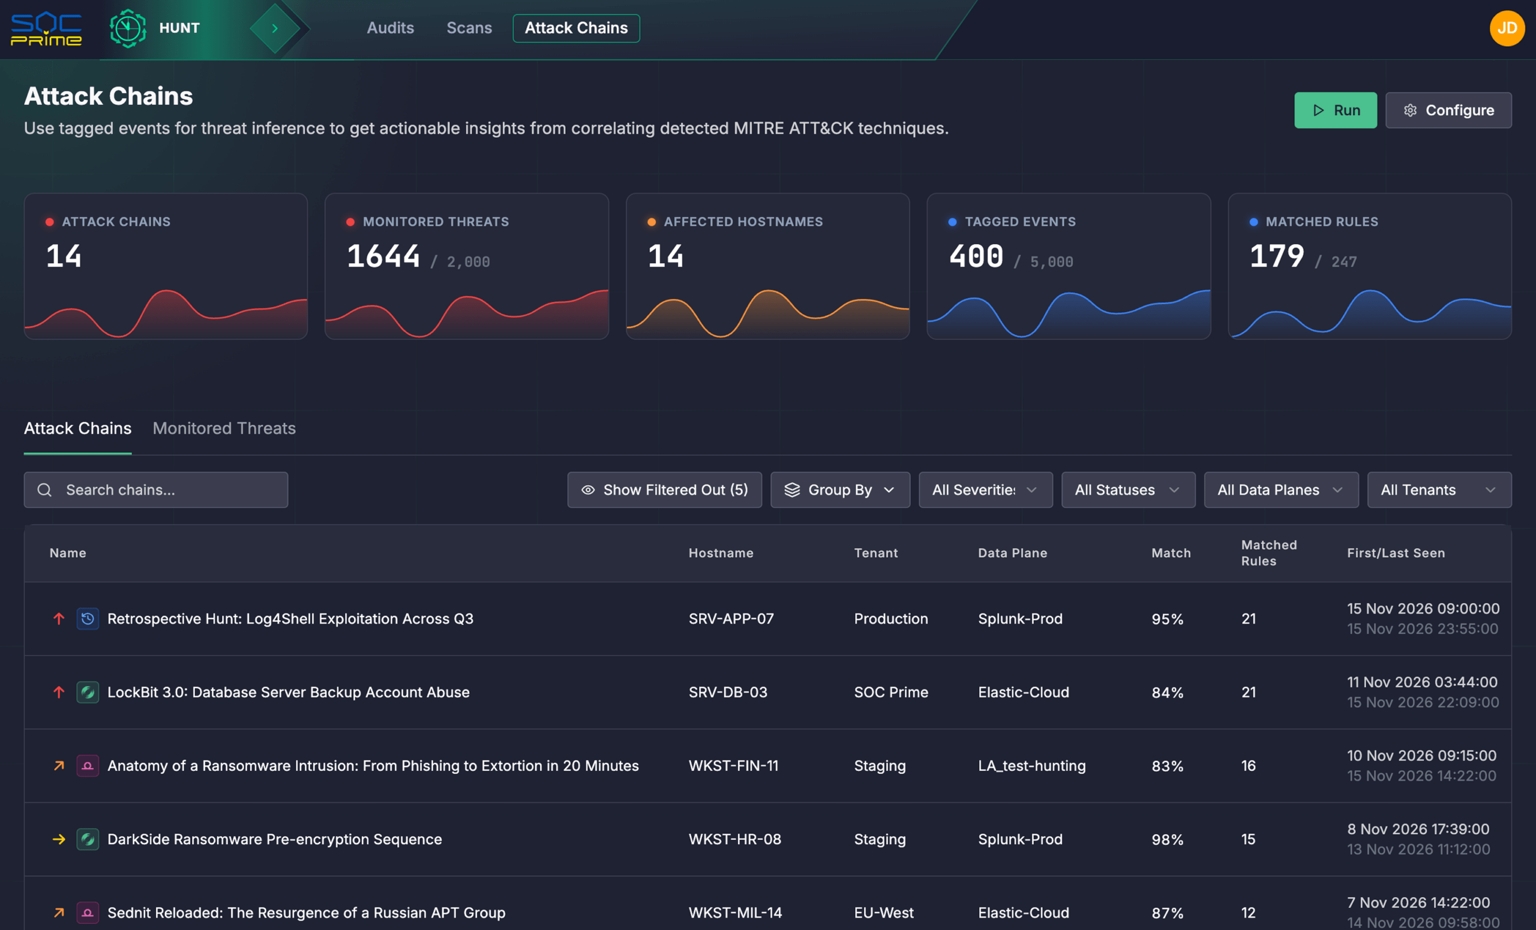
Task: Expand the All Data Planes dropdown
Action: click(1281, 490)
